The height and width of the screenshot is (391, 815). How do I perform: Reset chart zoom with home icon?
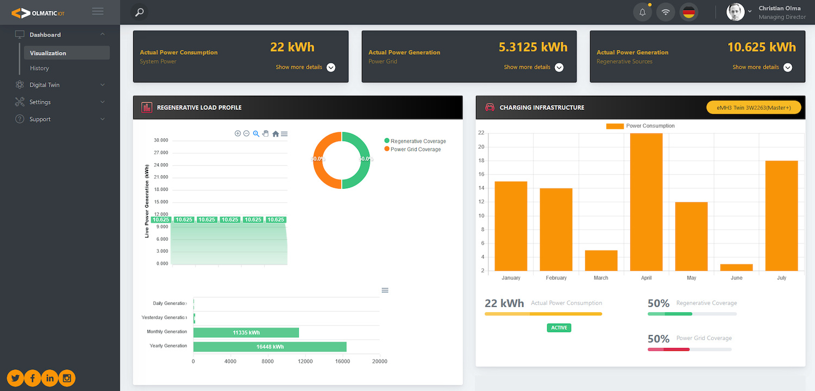[275, 134]
